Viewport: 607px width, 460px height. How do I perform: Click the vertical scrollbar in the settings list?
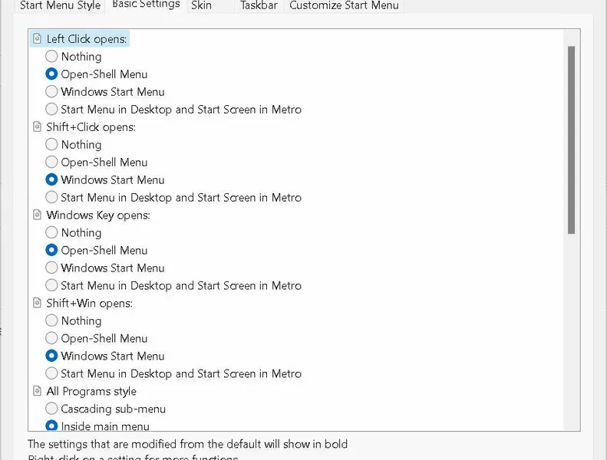[x=571, y=138]
